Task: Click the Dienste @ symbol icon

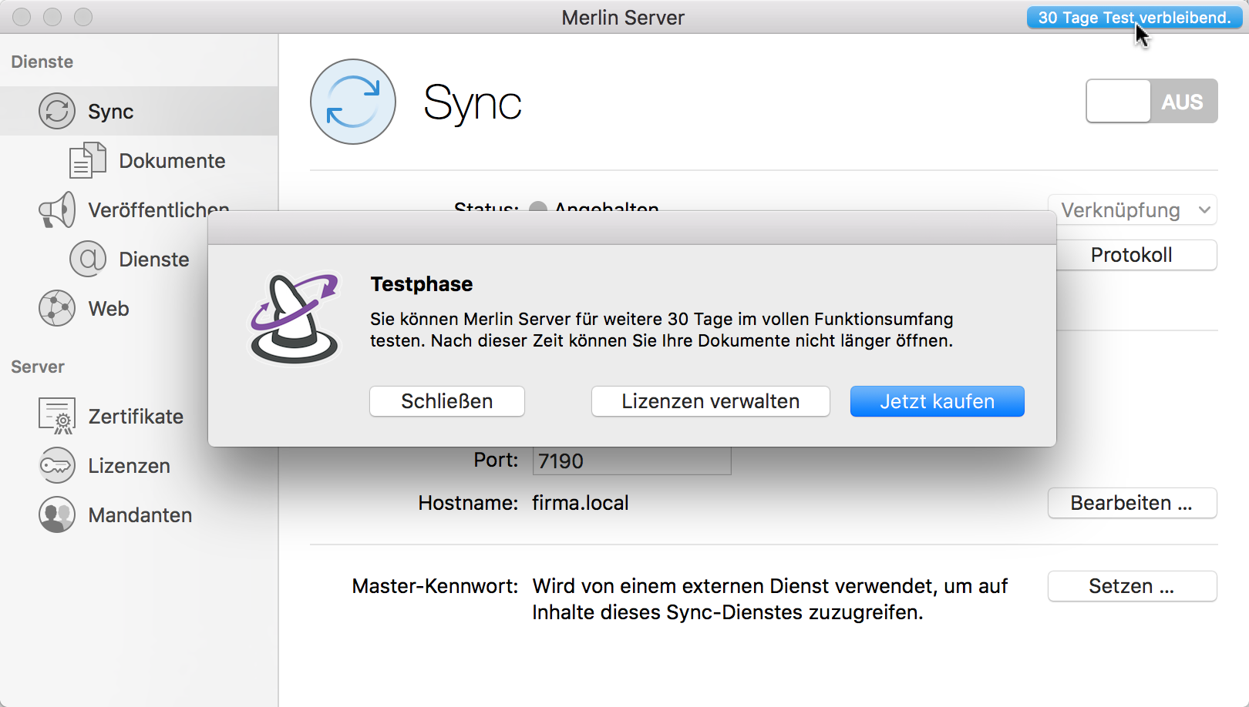Action: click(x=88, y=259)
